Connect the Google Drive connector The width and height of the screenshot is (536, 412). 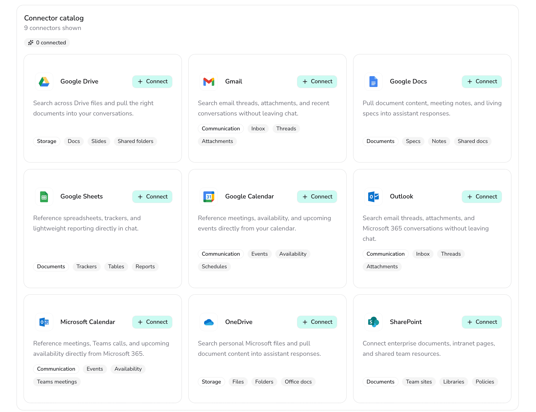point(152,81)
